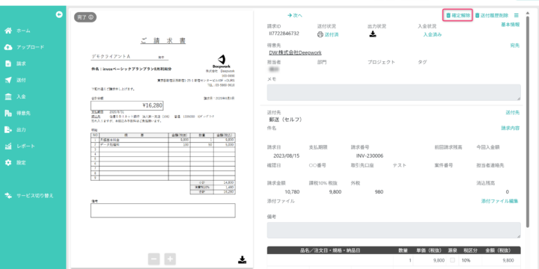This screenshot has height=269, width=539.
Task: Click the upload cloud icon in sidebar
Action: 8,47
